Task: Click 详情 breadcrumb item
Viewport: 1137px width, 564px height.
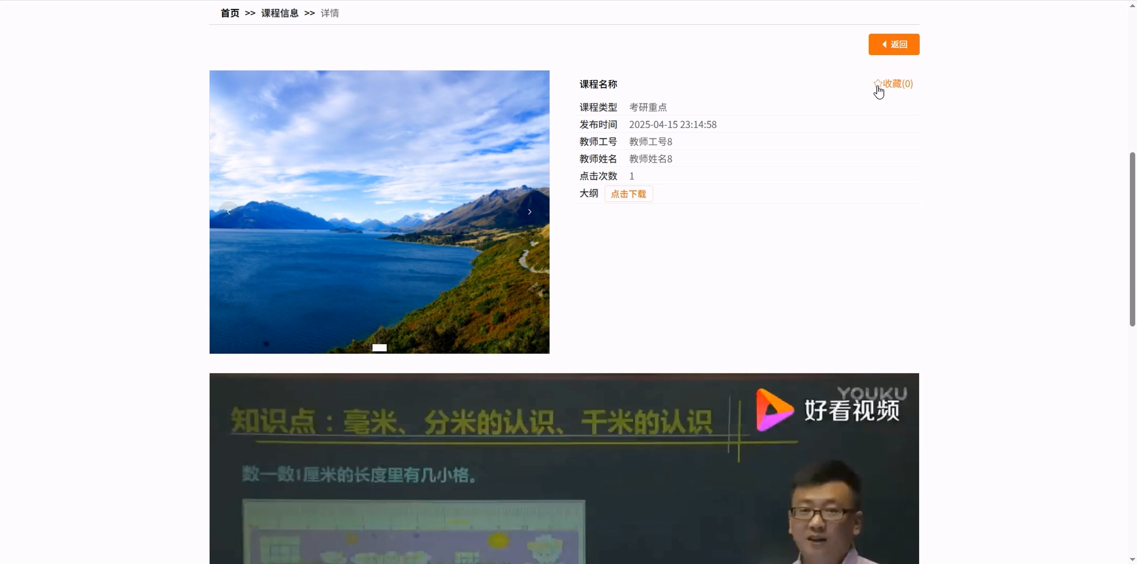Action: pos(330,13)
